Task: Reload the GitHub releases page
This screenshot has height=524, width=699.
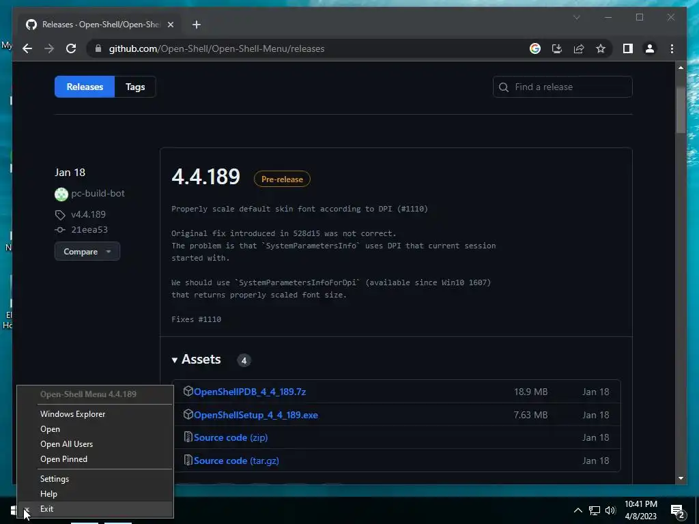Action: pos(71,48)
